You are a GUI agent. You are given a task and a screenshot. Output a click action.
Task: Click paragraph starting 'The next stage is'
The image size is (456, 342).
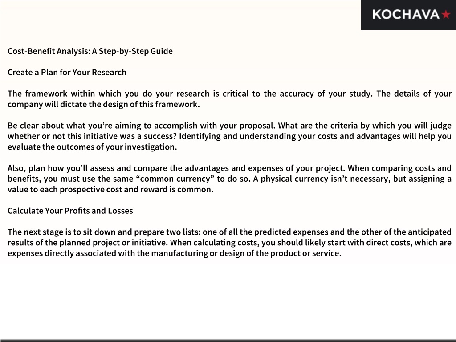[x=229, y=243]
